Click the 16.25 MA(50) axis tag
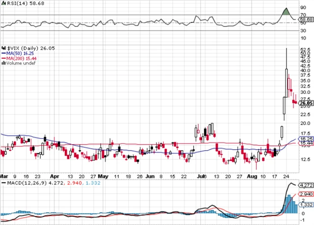Image resolution: width=314 pixels, height=225 pixels. pos(306,139)
